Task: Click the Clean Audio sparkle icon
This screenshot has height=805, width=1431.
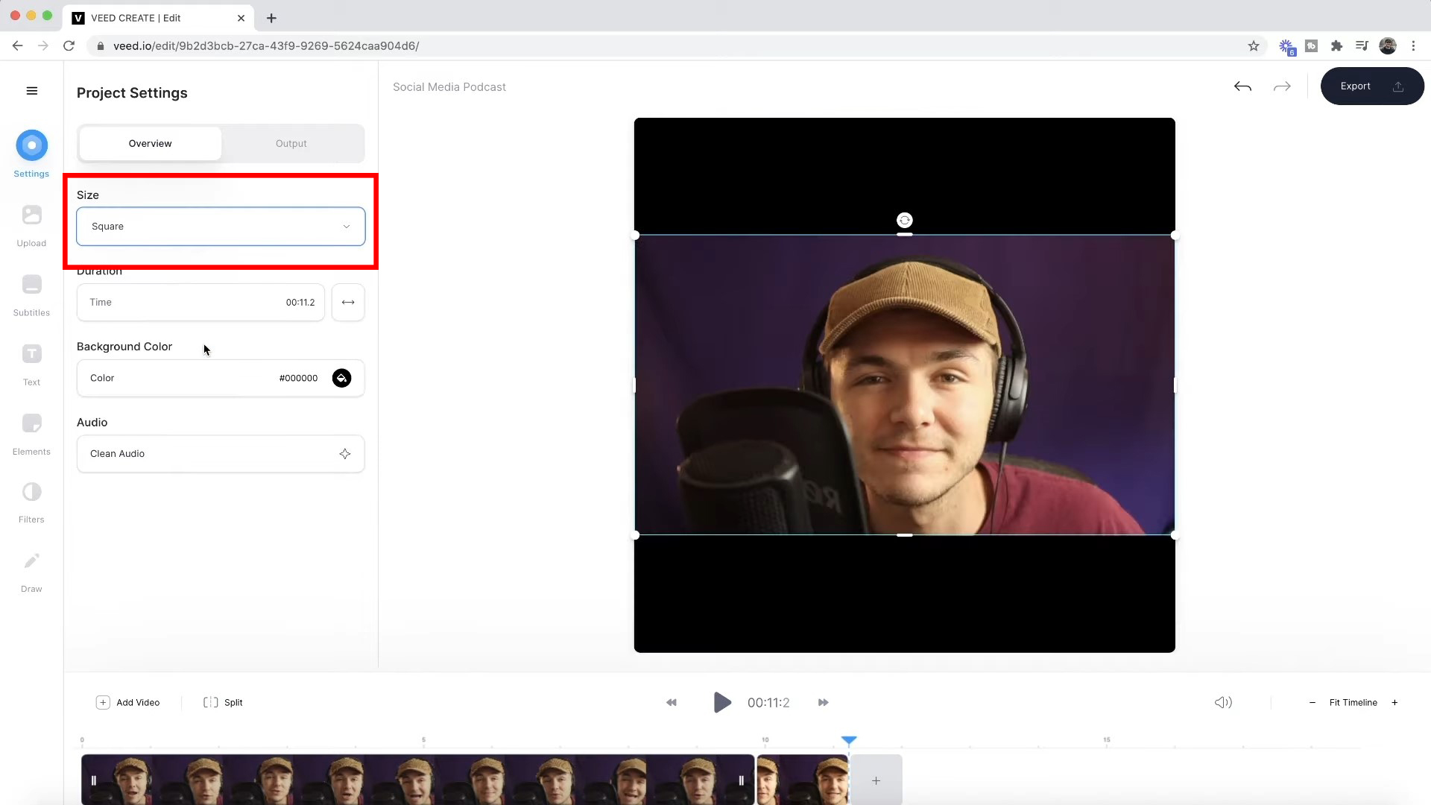Action: (345, 454)
